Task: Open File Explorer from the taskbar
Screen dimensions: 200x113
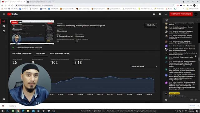Action: (28, 111)
